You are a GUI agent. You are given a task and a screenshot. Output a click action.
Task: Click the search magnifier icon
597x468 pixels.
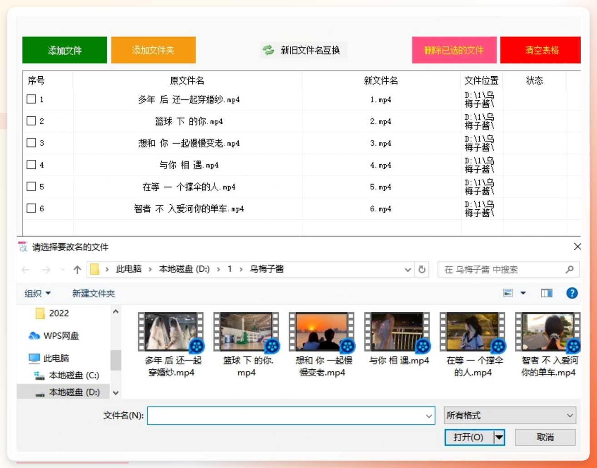pos(569,270)
